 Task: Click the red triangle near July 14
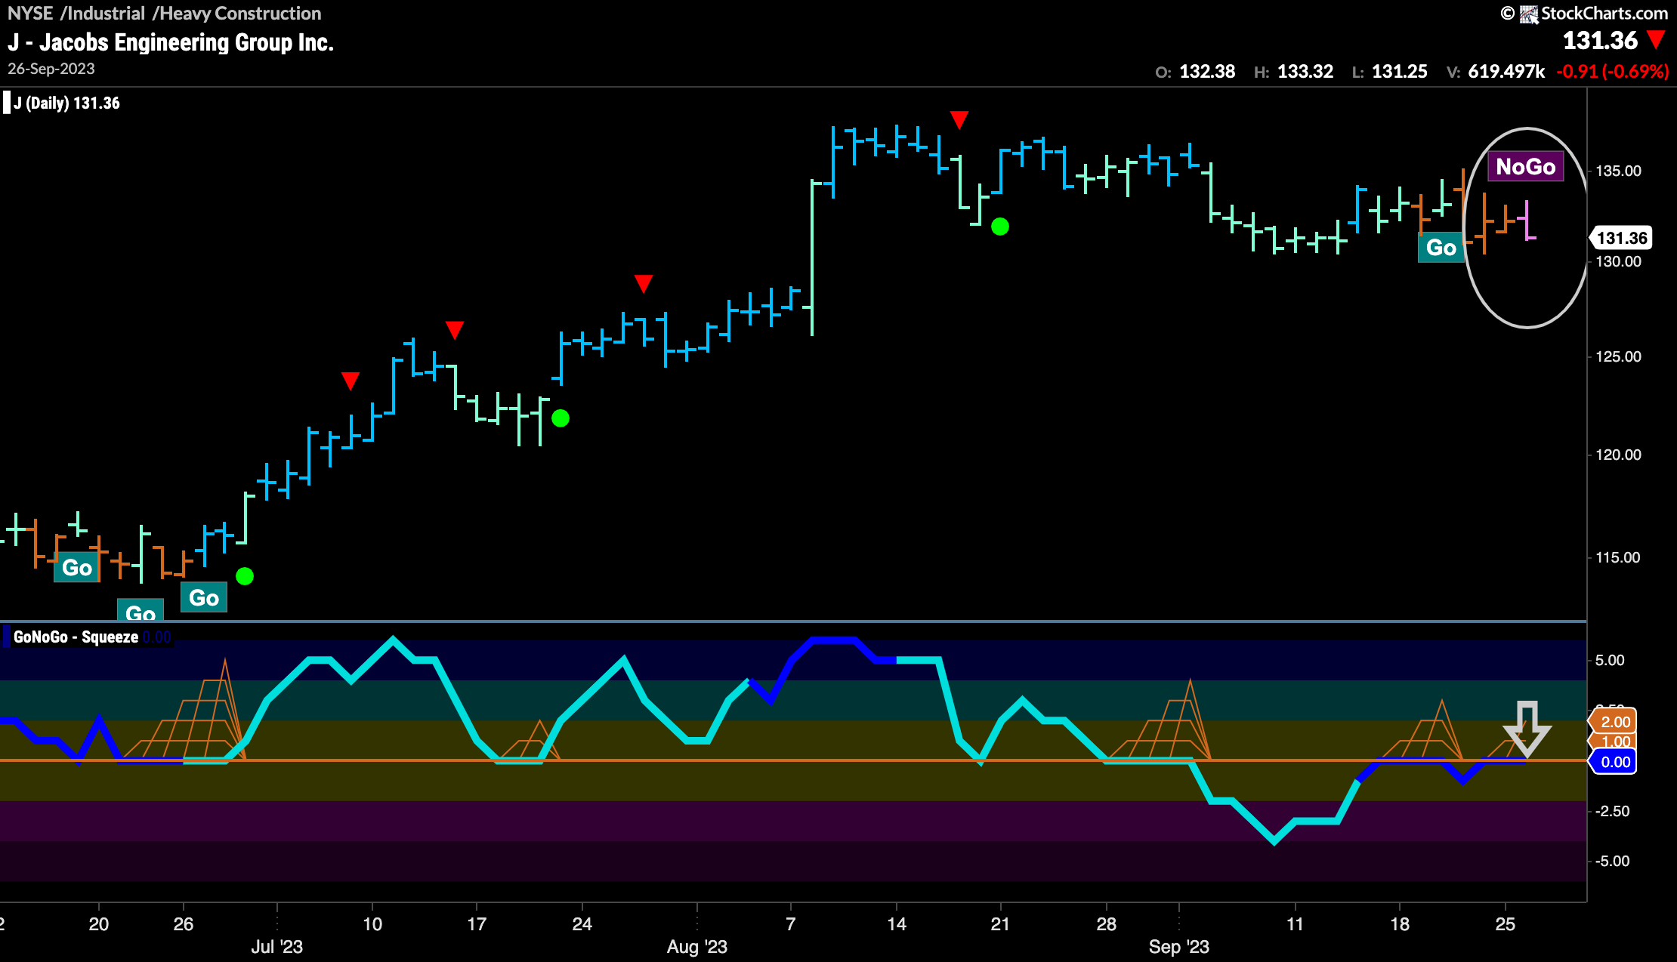click(x=454, y=330)
